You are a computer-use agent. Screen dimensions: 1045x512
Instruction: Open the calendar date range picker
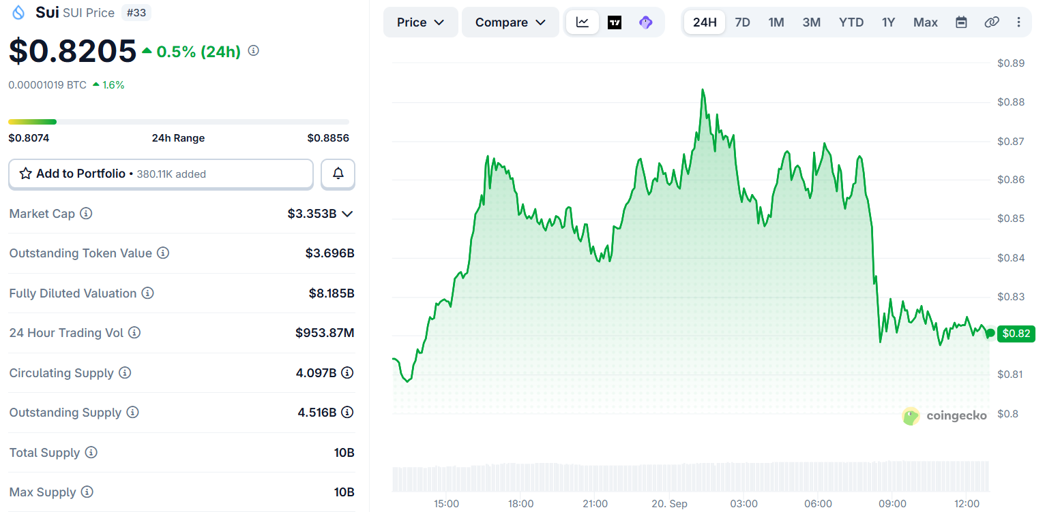click(961, 22)
